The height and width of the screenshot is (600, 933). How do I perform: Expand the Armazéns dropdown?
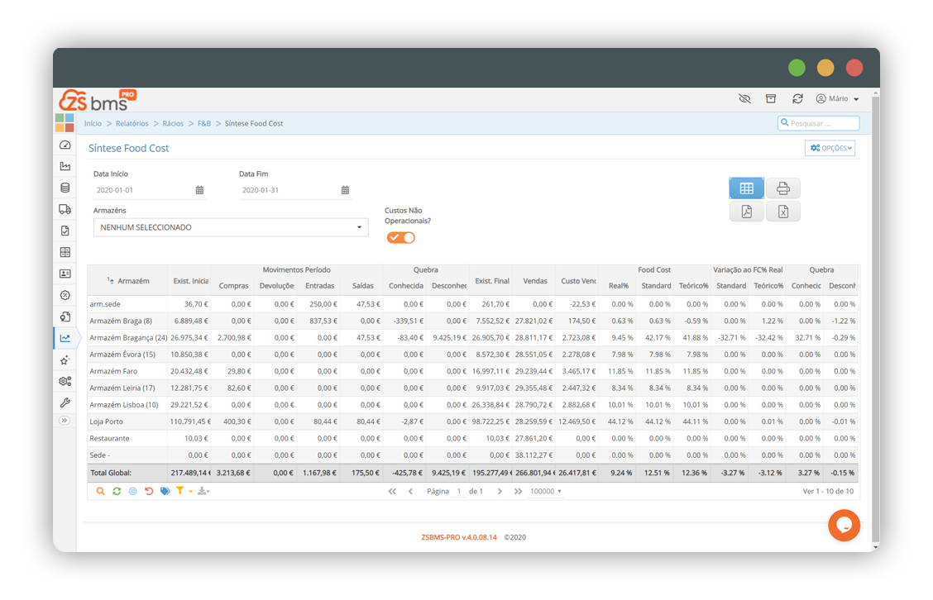pos(231,227)
